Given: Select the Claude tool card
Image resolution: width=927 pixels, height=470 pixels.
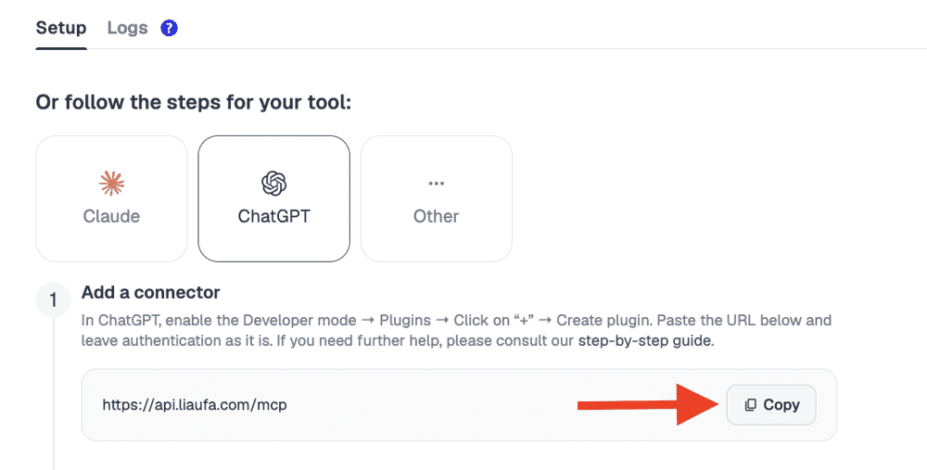Looking at the screenshot, I should click(112, 198).
